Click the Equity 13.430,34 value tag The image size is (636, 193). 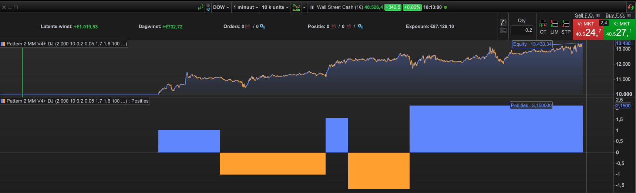tap(532, 44)
